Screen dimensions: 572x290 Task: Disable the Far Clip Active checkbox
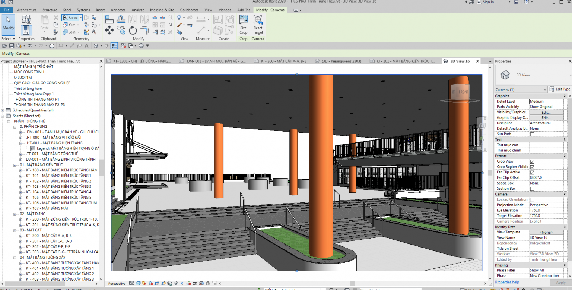531,172
